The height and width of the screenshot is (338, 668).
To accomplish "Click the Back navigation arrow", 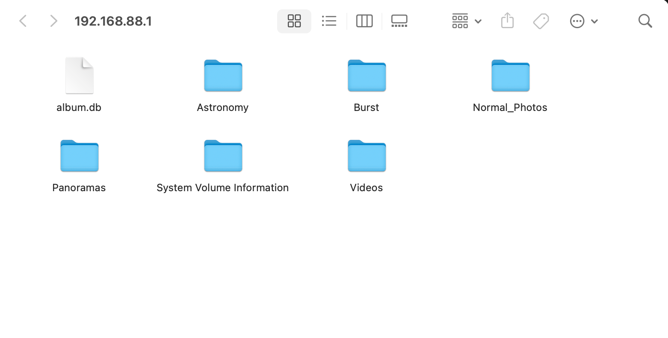I will point(23,20).
